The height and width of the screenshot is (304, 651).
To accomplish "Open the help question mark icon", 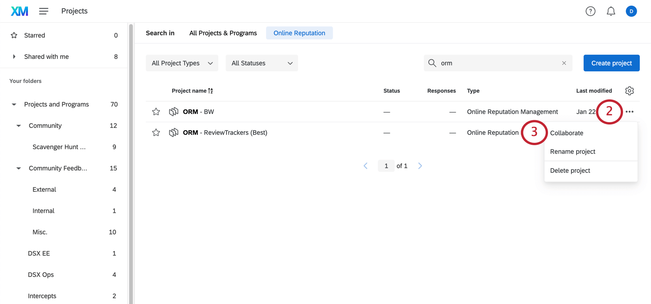I will click(590, 11).
